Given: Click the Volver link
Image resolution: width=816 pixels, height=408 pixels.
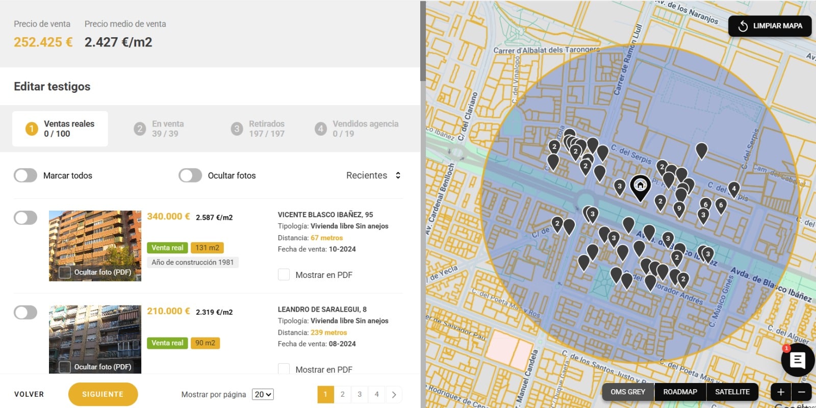Looking at the screenshot, I should 29,394.
